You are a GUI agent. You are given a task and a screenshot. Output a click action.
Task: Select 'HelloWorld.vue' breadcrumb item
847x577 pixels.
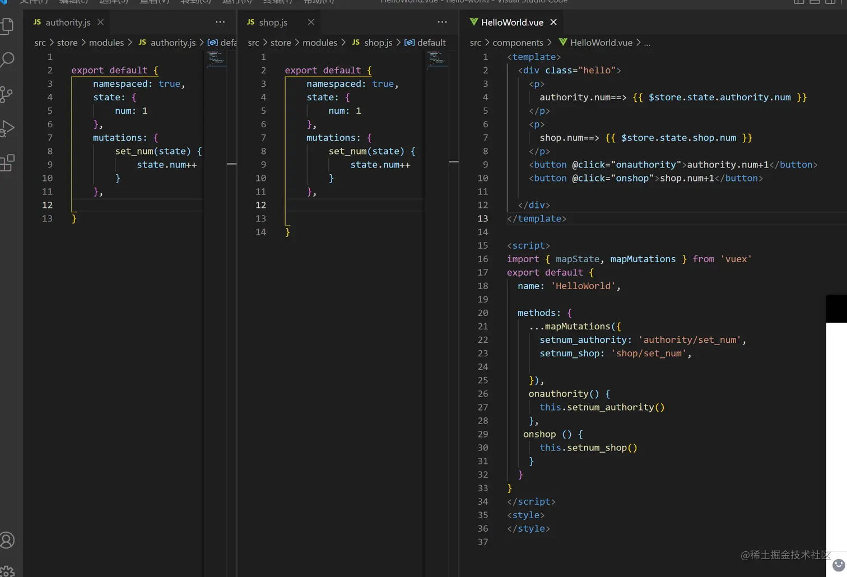coord(601,43)
